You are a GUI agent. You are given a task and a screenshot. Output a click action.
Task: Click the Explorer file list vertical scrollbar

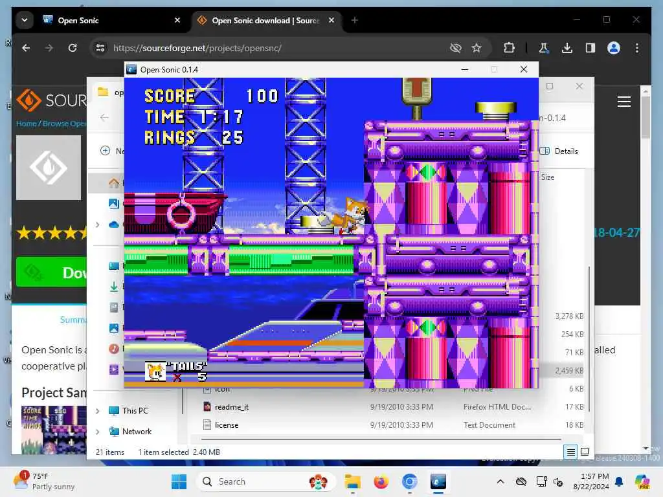point(589,338)
